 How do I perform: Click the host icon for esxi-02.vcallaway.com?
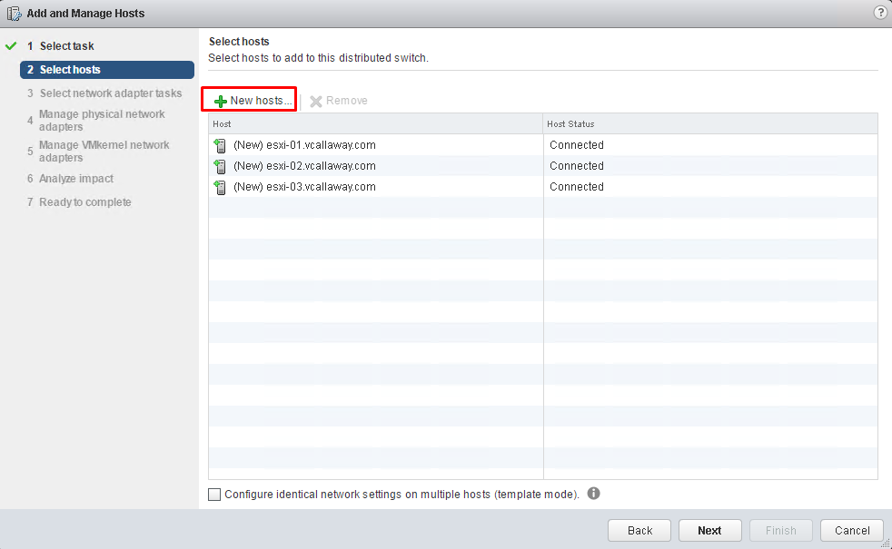(220, 167)
